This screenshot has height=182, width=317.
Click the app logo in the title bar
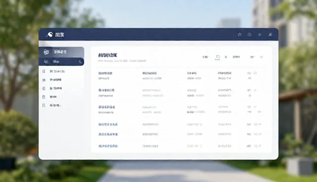[x=50, y=35]
